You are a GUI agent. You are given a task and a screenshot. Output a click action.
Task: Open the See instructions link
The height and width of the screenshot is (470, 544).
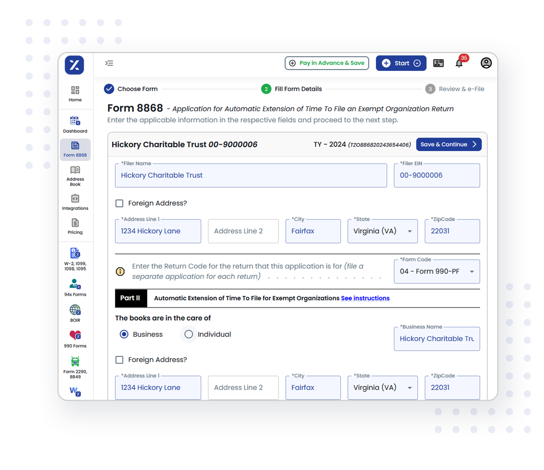[365, 298]
